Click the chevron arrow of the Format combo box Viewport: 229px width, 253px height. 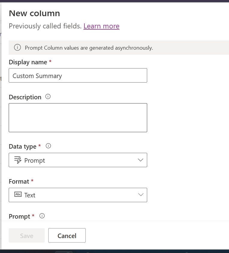point(141,195)
